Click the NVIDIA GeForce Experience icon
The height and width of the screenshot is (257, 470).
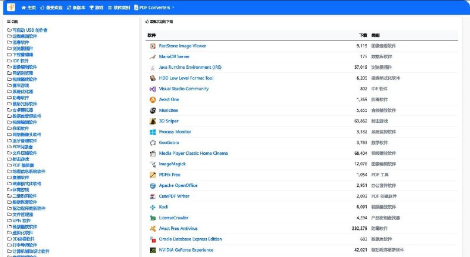(152, 250)
